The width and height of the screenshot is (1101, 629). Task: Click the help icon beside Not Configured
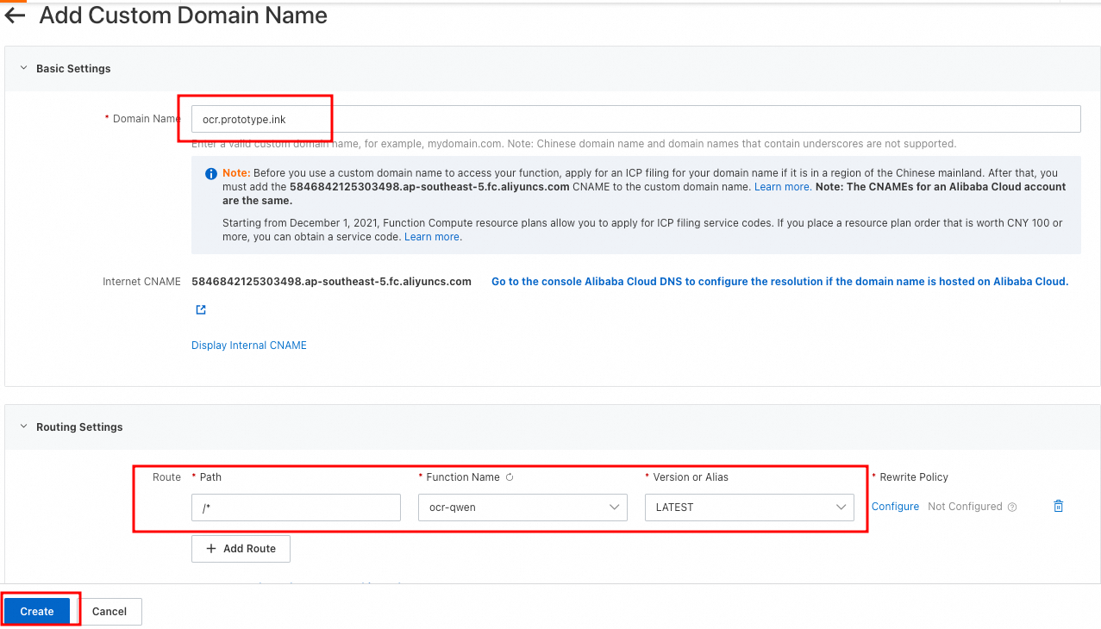(1012, 508)
